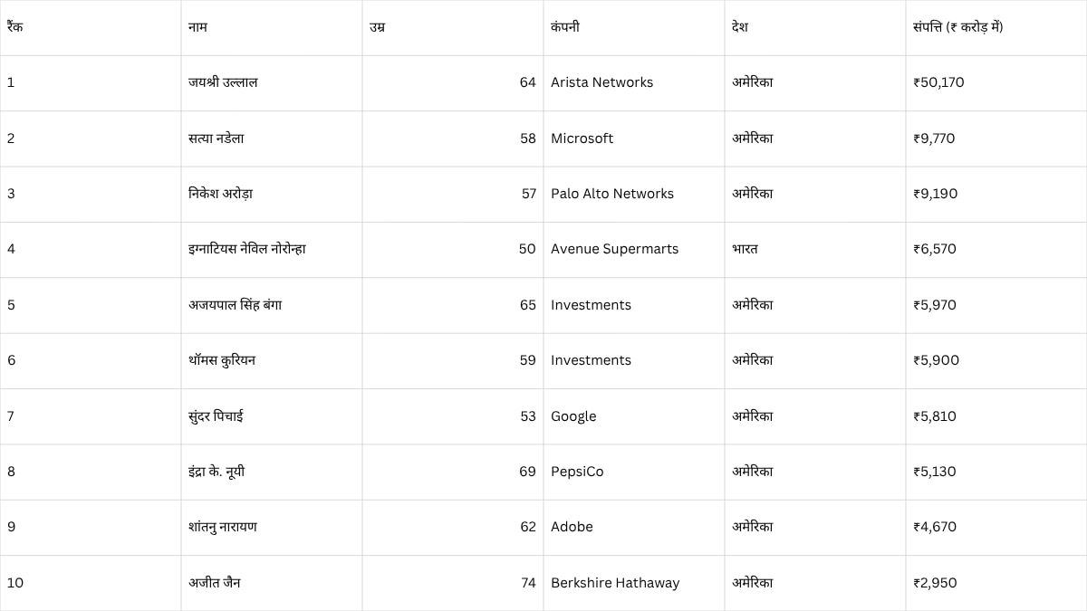The width and height of the screenshot is (1087, 611).
Task: Select the PepsiCo company cell
Action: click(577, 472)
